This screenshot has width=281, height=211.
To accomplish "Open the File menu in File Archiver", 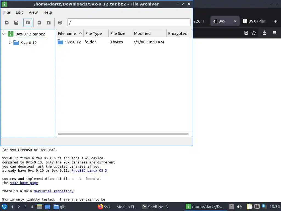I will coord(7,12).
